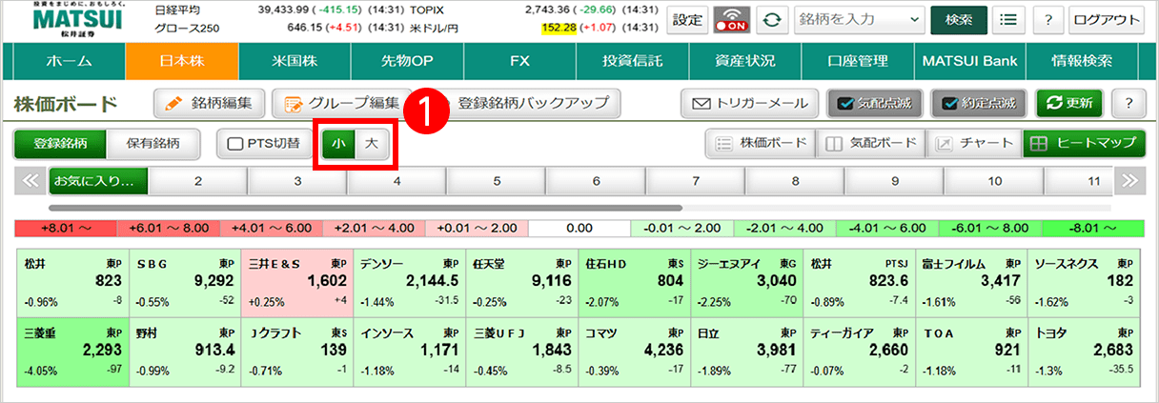
Task: Click ログアウト logout button
Action: click(x=1107, y=19)
